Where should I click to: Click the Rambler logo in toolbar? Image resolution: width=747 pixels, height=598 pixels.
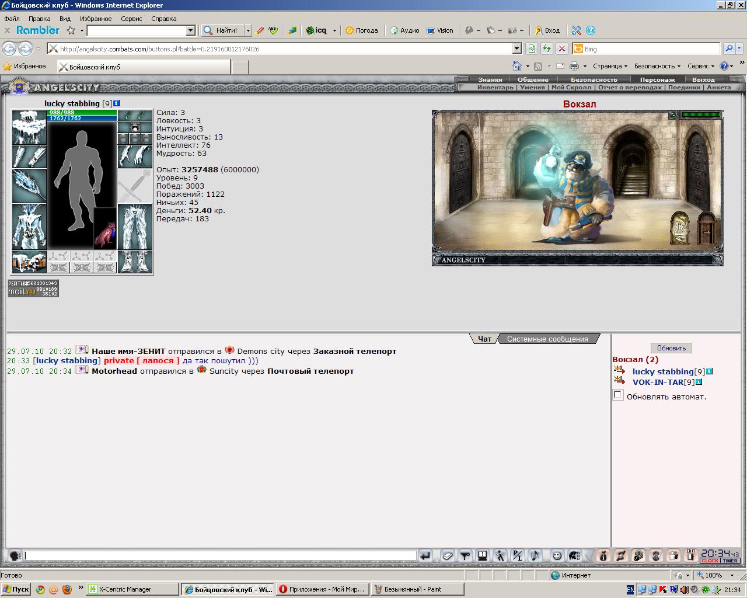tap(38, 30)
